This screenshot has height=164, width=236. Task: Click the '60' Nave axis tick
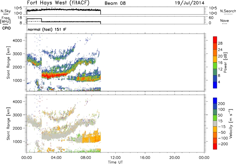(x=211, y=18)
